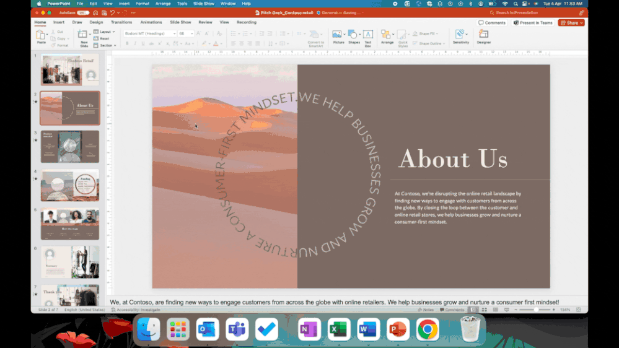Switch to Slide Sorter view icon
619x348 pixels.
(x=485, y=310)
